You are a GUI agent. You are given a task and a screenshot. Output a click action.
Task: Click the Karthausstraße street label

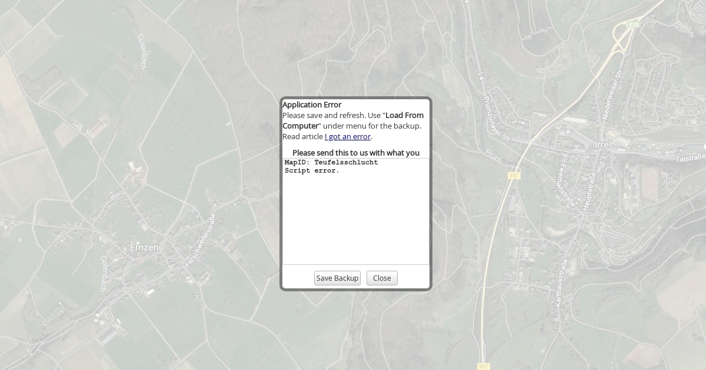click(561, 282)
